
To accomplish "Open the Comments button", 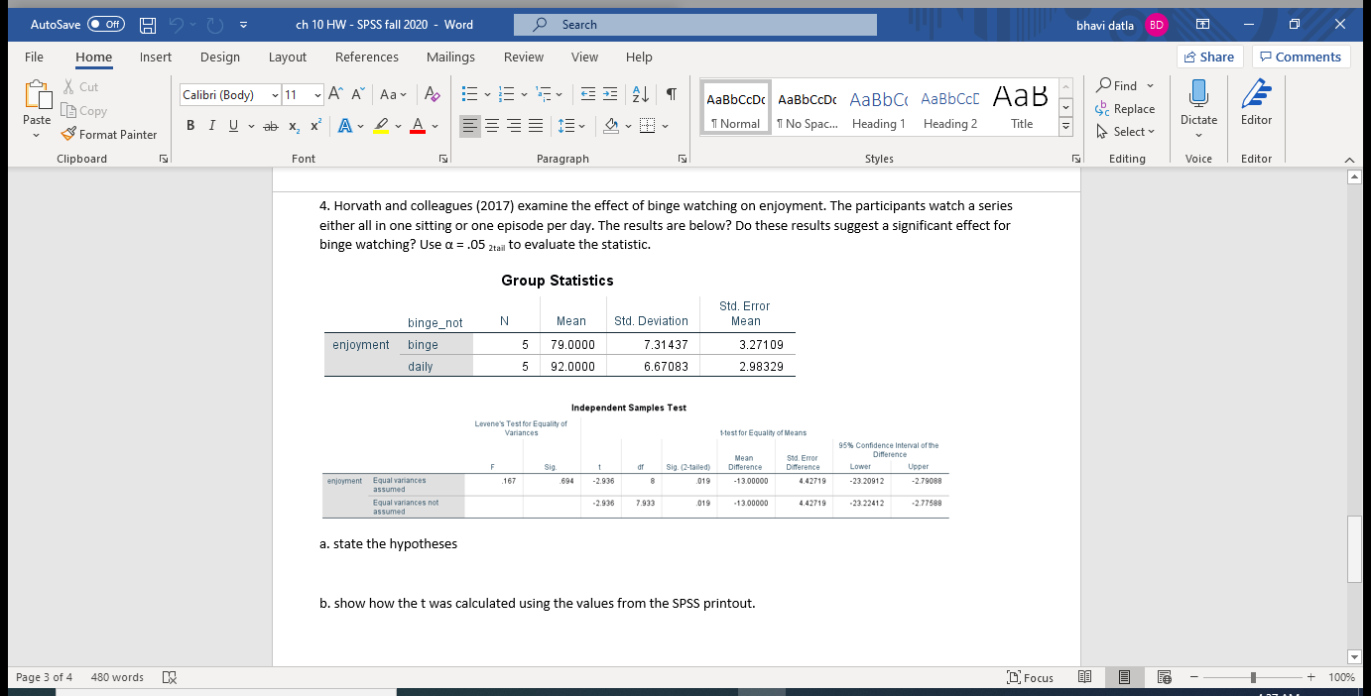I will (x=1301, y=58).
